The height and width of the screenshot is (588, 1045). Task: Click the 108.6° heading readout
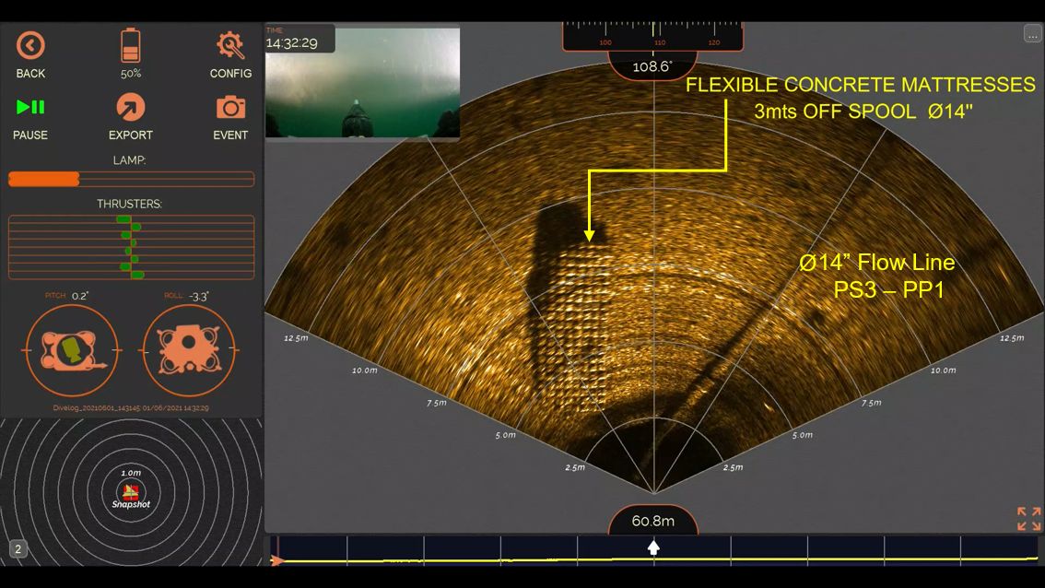coord(652,67)
